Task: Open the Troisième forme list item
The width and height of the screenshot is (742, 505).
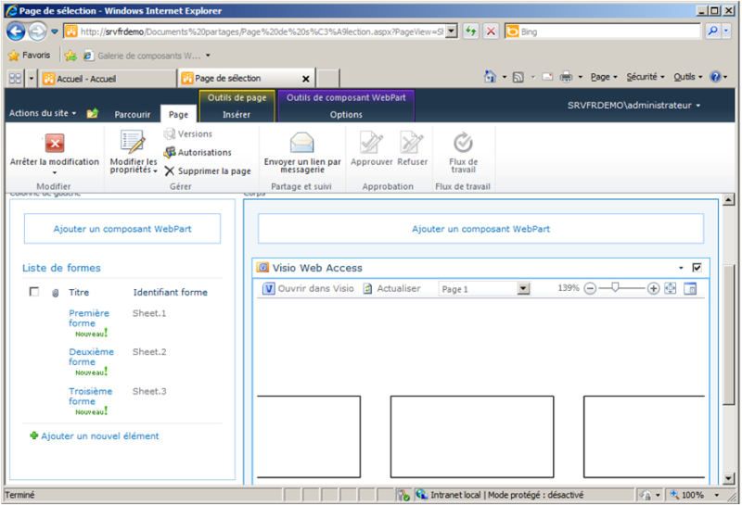Action: pyautogui.click(x=90, y=397)
